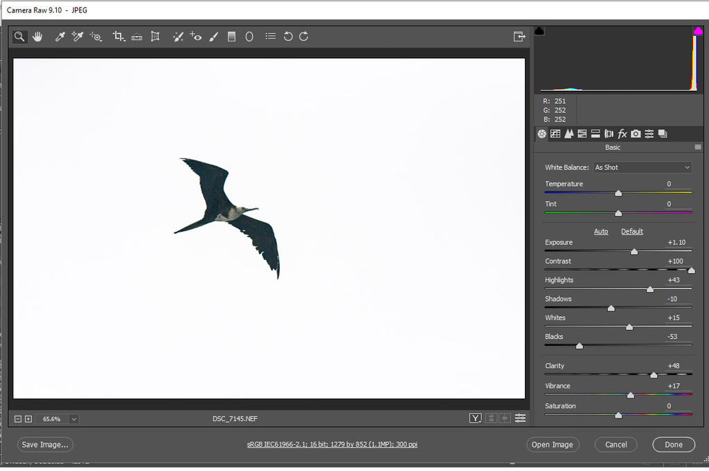
Task: Click the Contrast value field
Action: coord(675,261)
